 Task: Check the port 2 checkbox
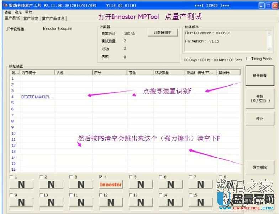[41, 177]
